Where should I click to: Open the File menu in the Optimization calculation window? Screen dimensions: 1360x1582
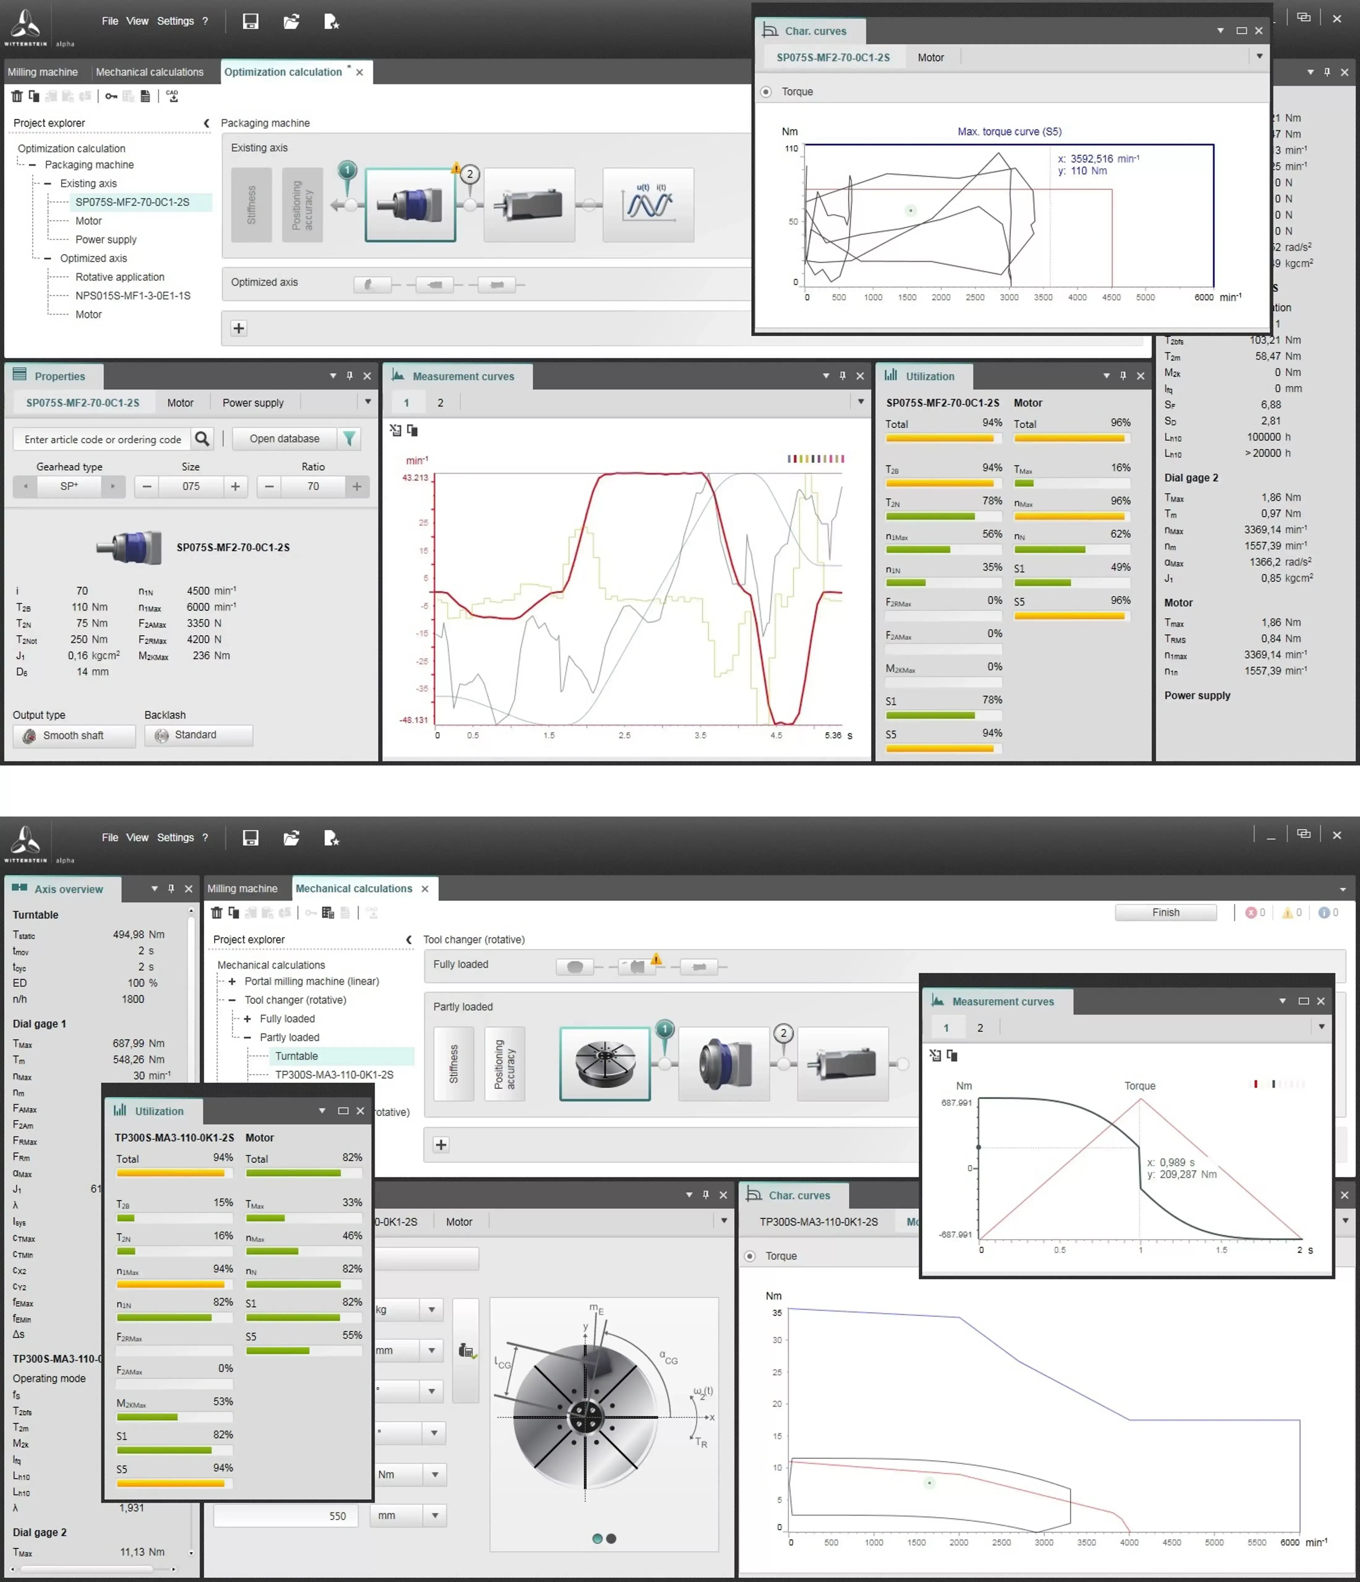110,21
